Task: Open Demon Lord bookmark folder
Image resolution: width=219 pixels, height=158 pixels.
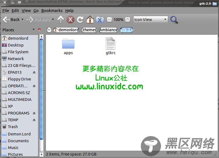Action: [20, 134]
